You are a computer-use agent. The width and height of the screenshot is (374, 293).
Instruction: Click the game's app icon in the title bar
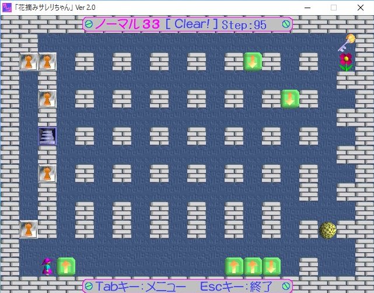(6, 6)
